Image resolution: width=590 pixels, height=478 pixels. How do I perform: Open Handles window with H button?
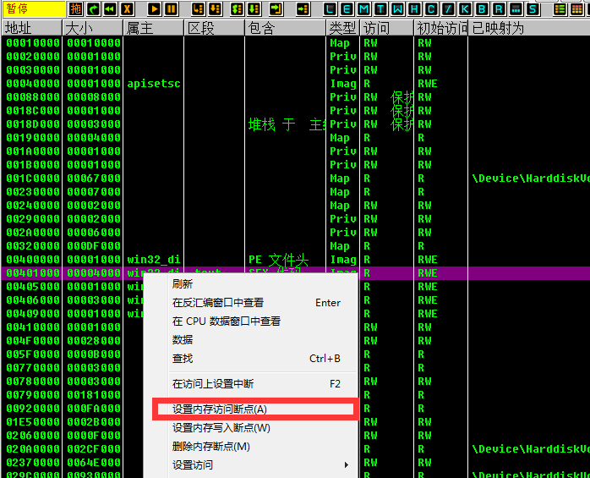pyautogui.click(x=414, y=8)
